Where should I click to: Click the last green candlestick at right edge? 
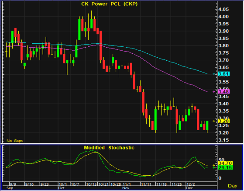(207, 125)
